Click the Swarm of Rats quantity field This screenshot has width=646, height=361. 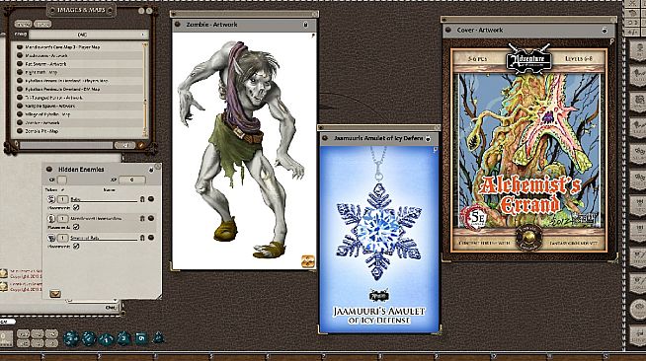point(62,238)
